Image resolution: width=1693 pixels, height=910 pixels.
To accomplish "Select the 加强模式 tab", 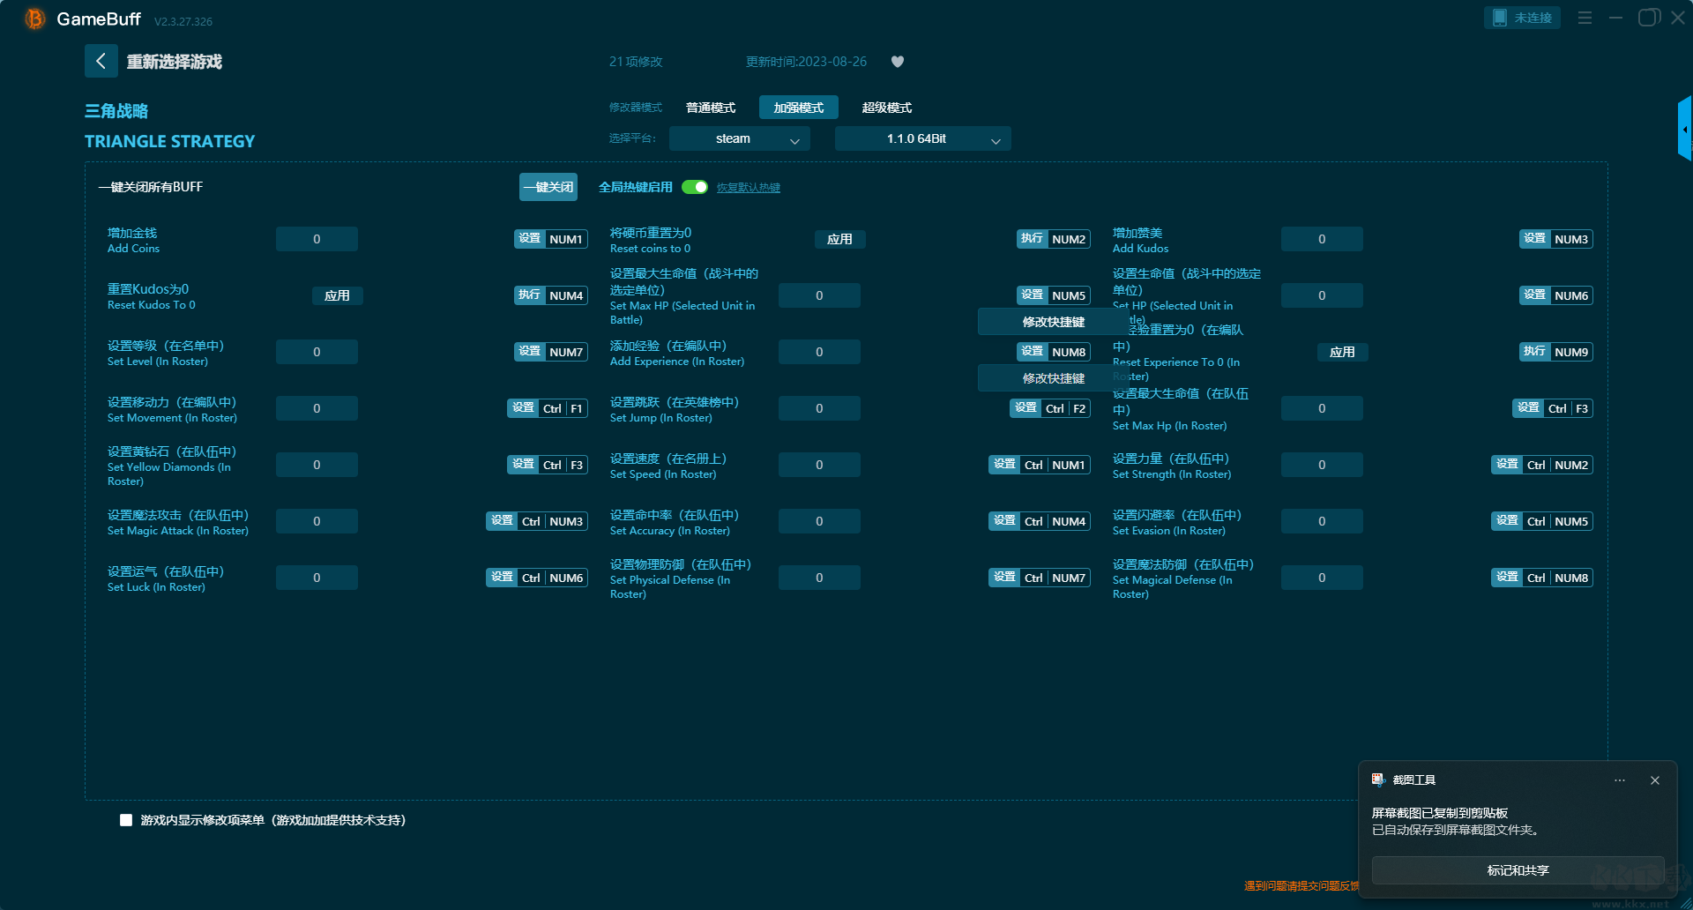I will pyautogui.click(x=799, y=108).
